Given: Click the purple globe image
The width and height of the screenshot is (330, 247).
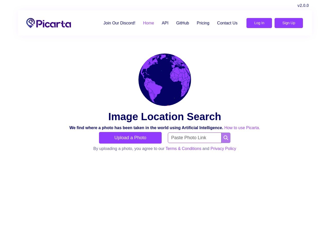Looking at the screenshot, I should pos(165,80).
